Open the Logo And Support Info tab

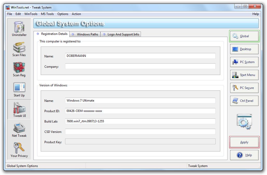[x=121, y=34]
